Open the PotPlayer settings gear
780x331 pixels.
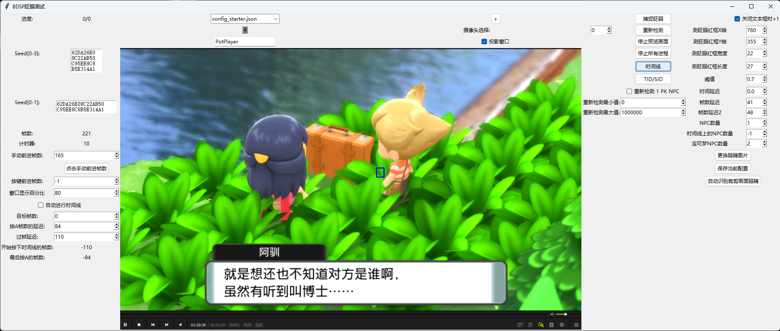(x=562, y=325)
